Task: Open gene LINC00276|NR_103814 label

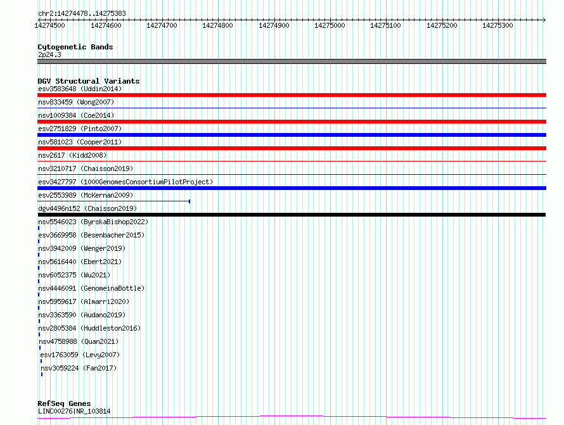Action: click(74, 411)
